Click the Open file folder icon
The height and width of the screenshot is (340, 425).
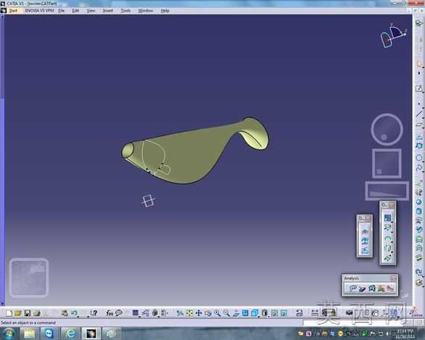pos(18,313)
